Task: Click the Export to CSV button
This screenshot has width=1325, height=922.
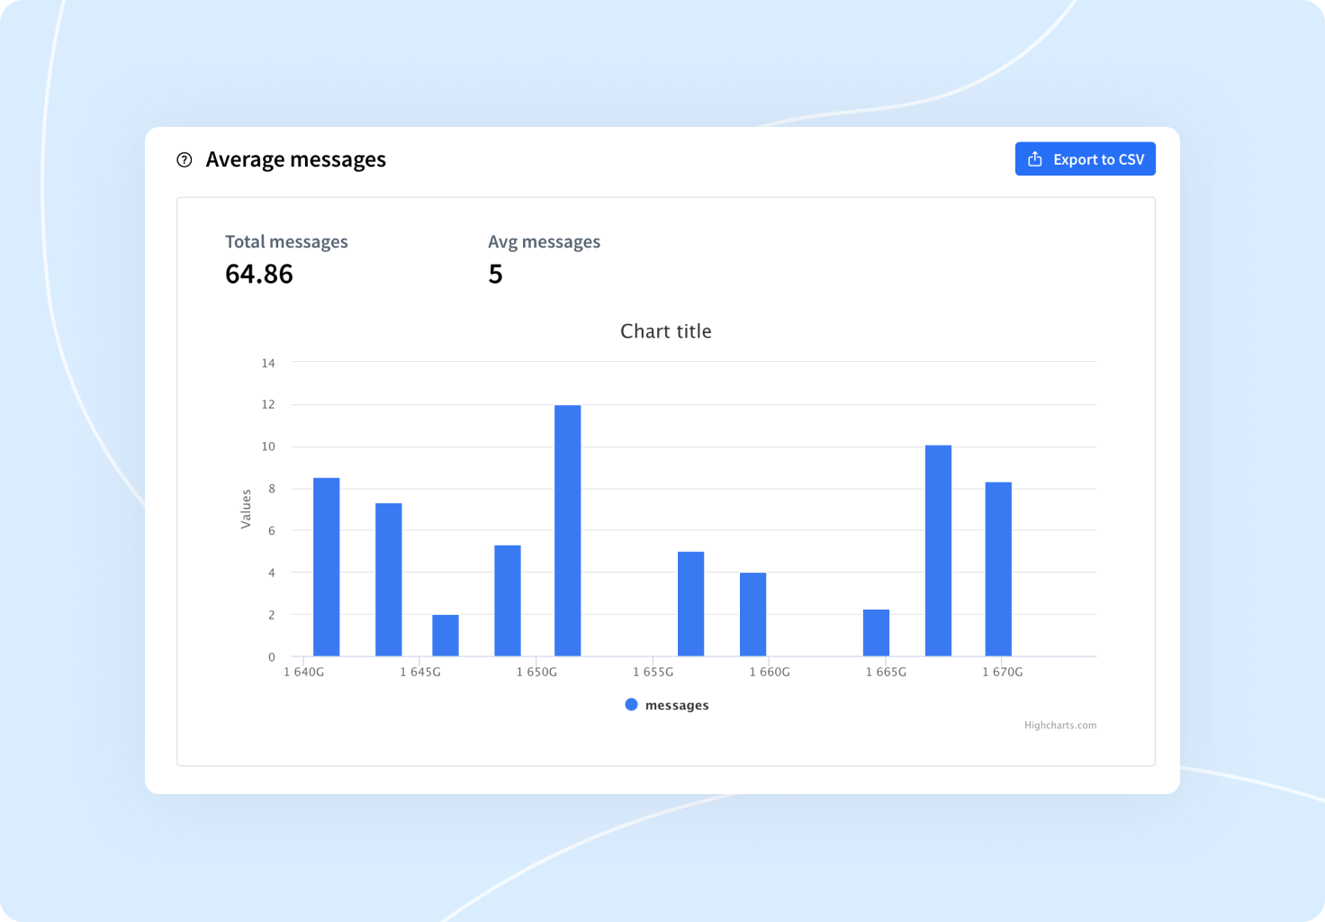Action: pyautogui.click(x=1085, y=158)
